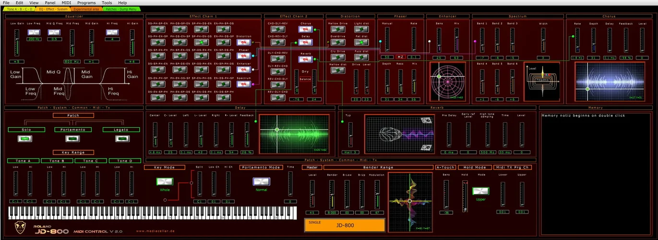
Task: Choose the Overdrive distortion type
Action: pyautogui.click(x=338, y=43)
